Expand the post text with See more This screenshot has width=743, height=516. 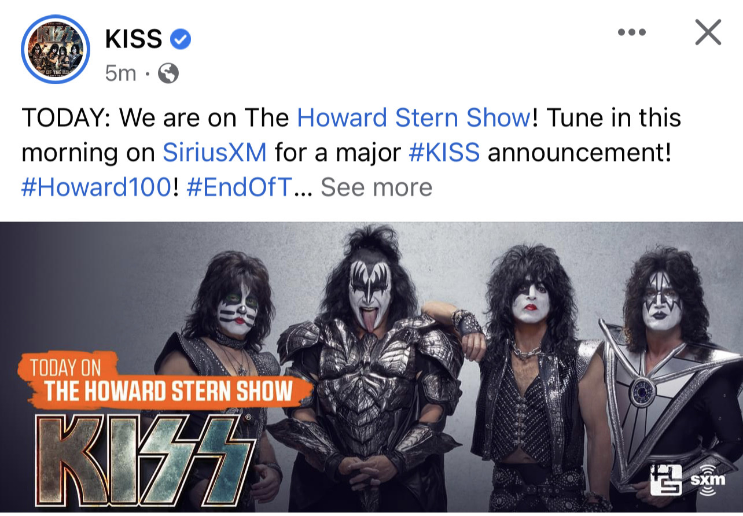[x=376, y=187]
